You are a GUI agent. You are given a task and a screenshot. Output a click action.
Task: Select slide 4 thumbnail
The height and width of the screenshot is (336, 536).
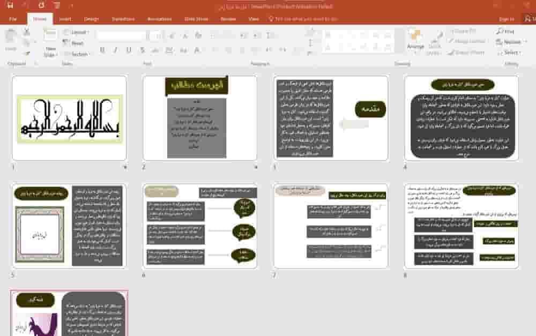click(x=461, y=118)
